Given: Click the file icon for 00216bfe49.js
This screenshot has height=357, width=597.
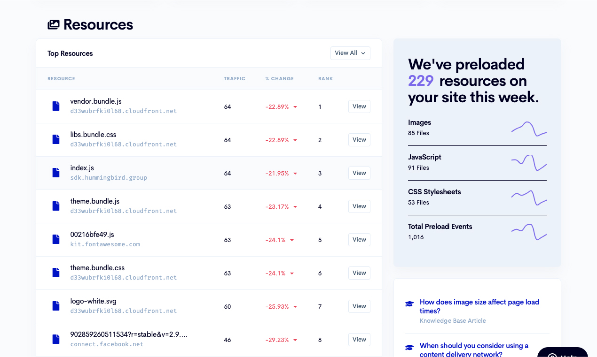Looking at the screenshot, I should click(56, 240).
